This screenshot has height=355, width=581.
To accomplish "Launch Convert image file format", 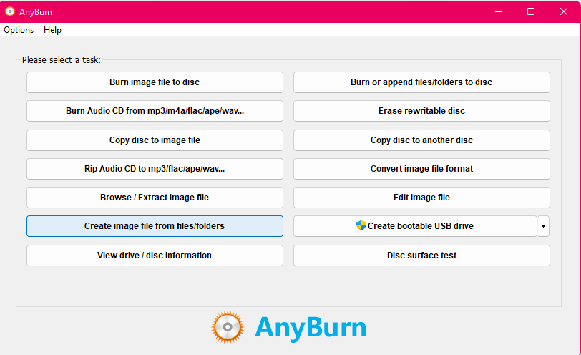I will (421, 169).
